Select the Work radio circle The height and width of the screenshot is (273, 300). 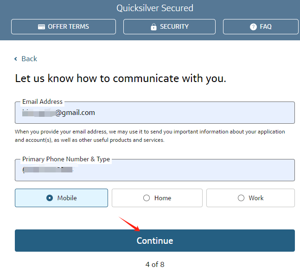point(241,198)
